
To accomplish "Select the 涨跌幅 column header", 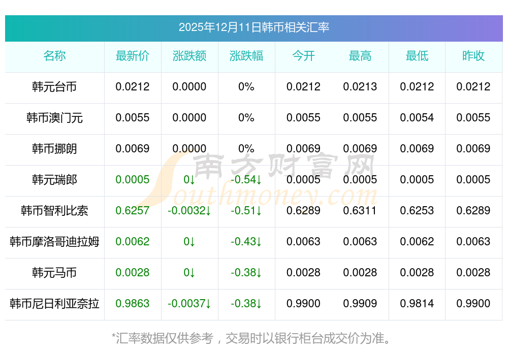I will click(x=246, y=56).
